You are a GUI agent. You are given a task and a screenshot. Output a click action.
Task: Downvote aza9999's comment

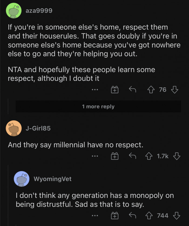(175, 90)
